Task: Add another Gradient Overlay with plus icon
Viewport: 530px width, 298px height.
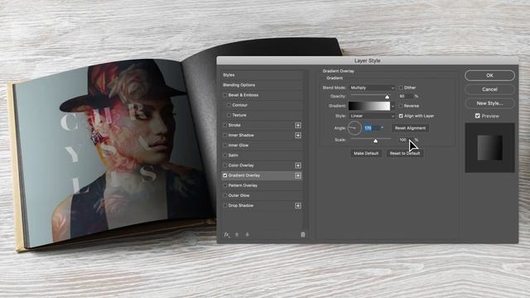Action: coord(298,175)
